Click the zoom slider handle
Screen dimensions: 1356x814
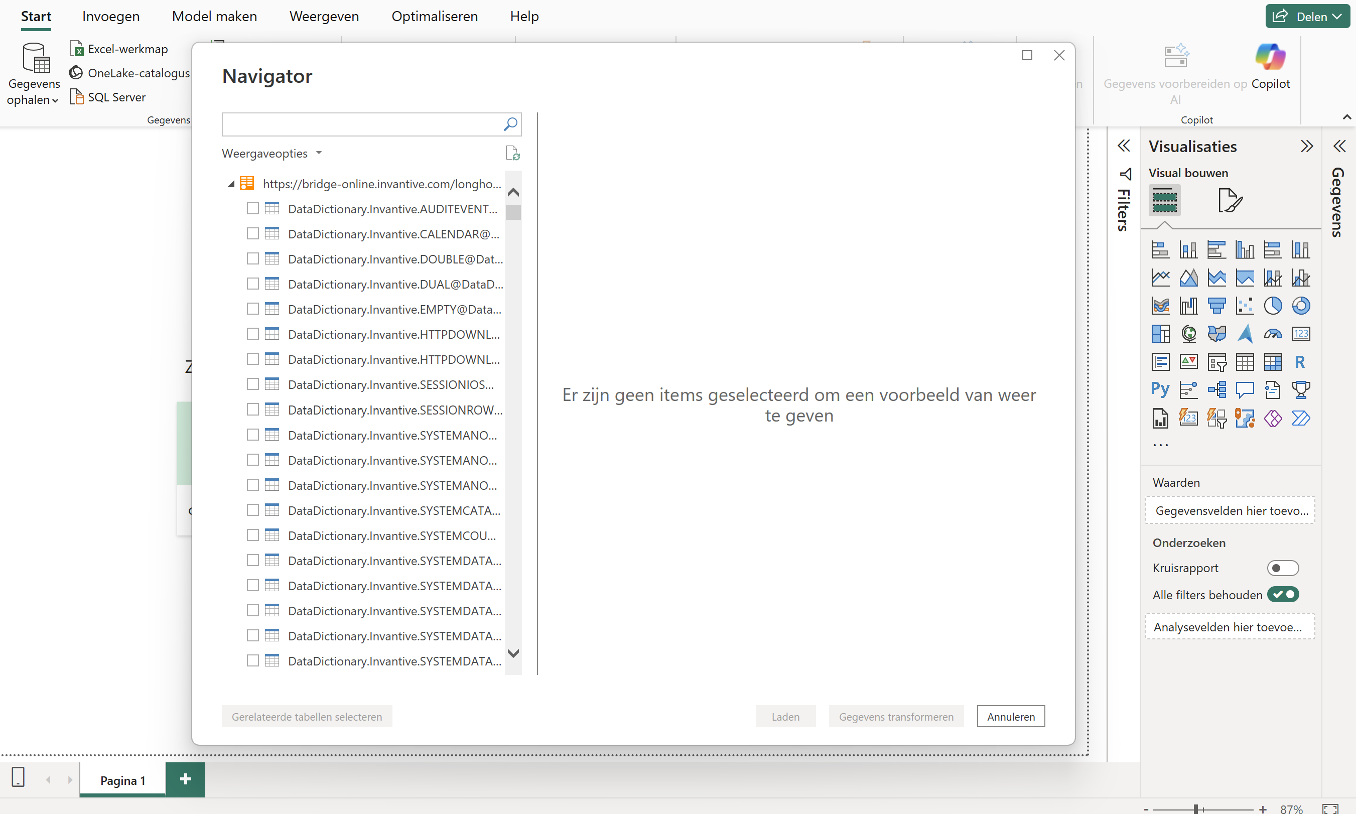1196,808
